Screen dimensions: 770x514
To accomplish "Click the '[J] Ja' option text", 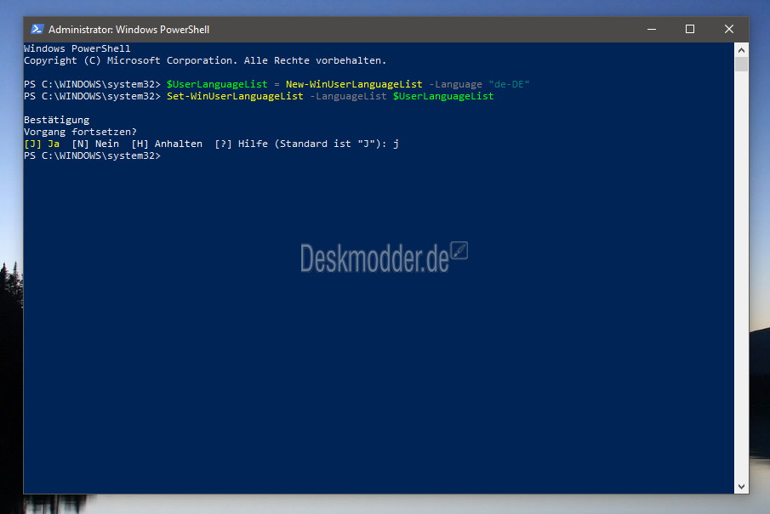I will pos(42,144).
